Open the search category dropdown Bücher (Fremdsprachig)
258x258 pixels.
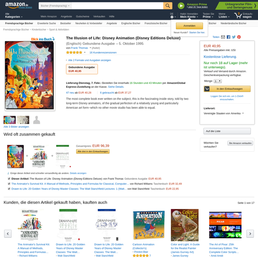[55, 6]
